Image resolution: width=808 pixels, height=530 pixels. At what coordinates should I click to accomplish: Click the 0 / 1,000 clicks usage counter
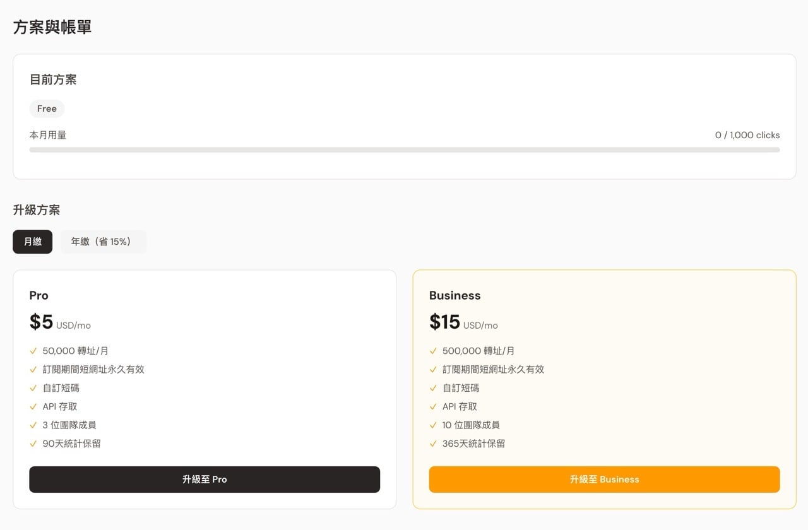click(747, 135)
